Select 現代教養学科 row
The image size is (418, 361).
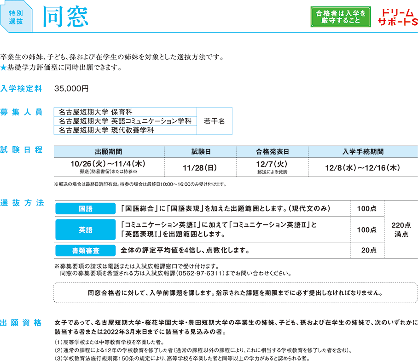(x=125, y=130)
